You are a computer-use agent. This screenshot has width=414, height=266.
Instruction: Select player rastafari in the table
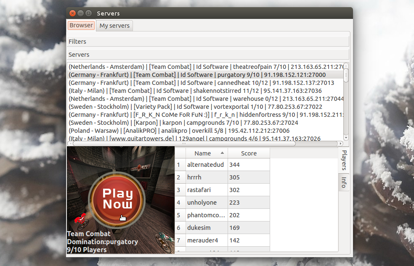(207, 190)
